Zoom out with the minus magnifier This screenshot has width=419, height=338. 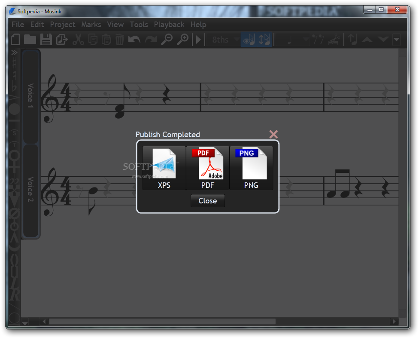point(167,40)
